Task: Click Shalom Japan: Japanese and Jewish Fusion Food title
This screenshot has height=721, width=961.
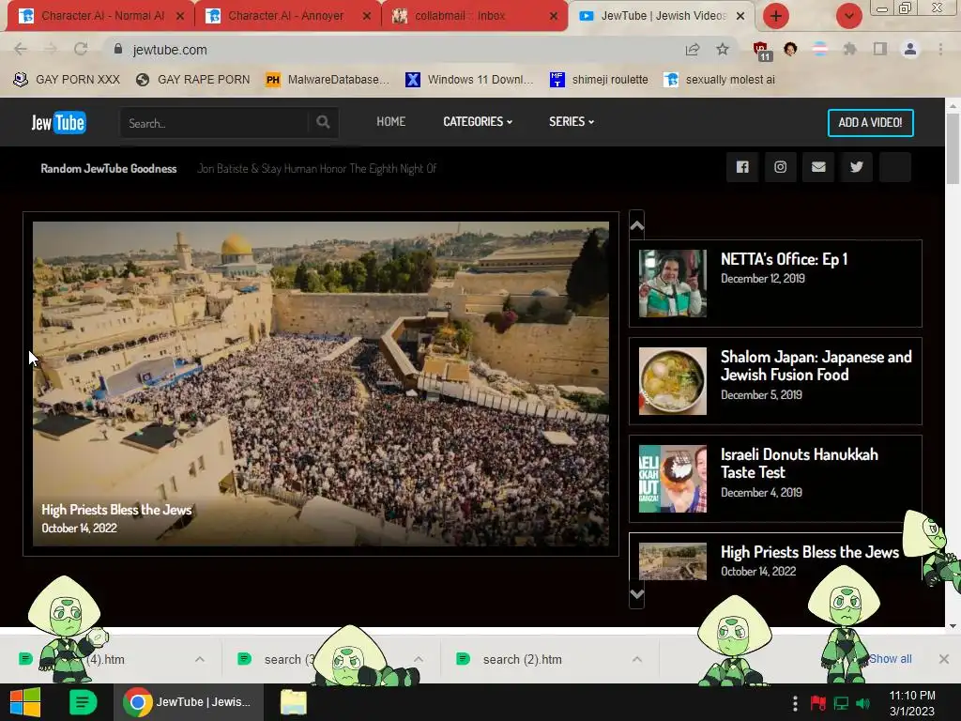Action: click(816, 366)
